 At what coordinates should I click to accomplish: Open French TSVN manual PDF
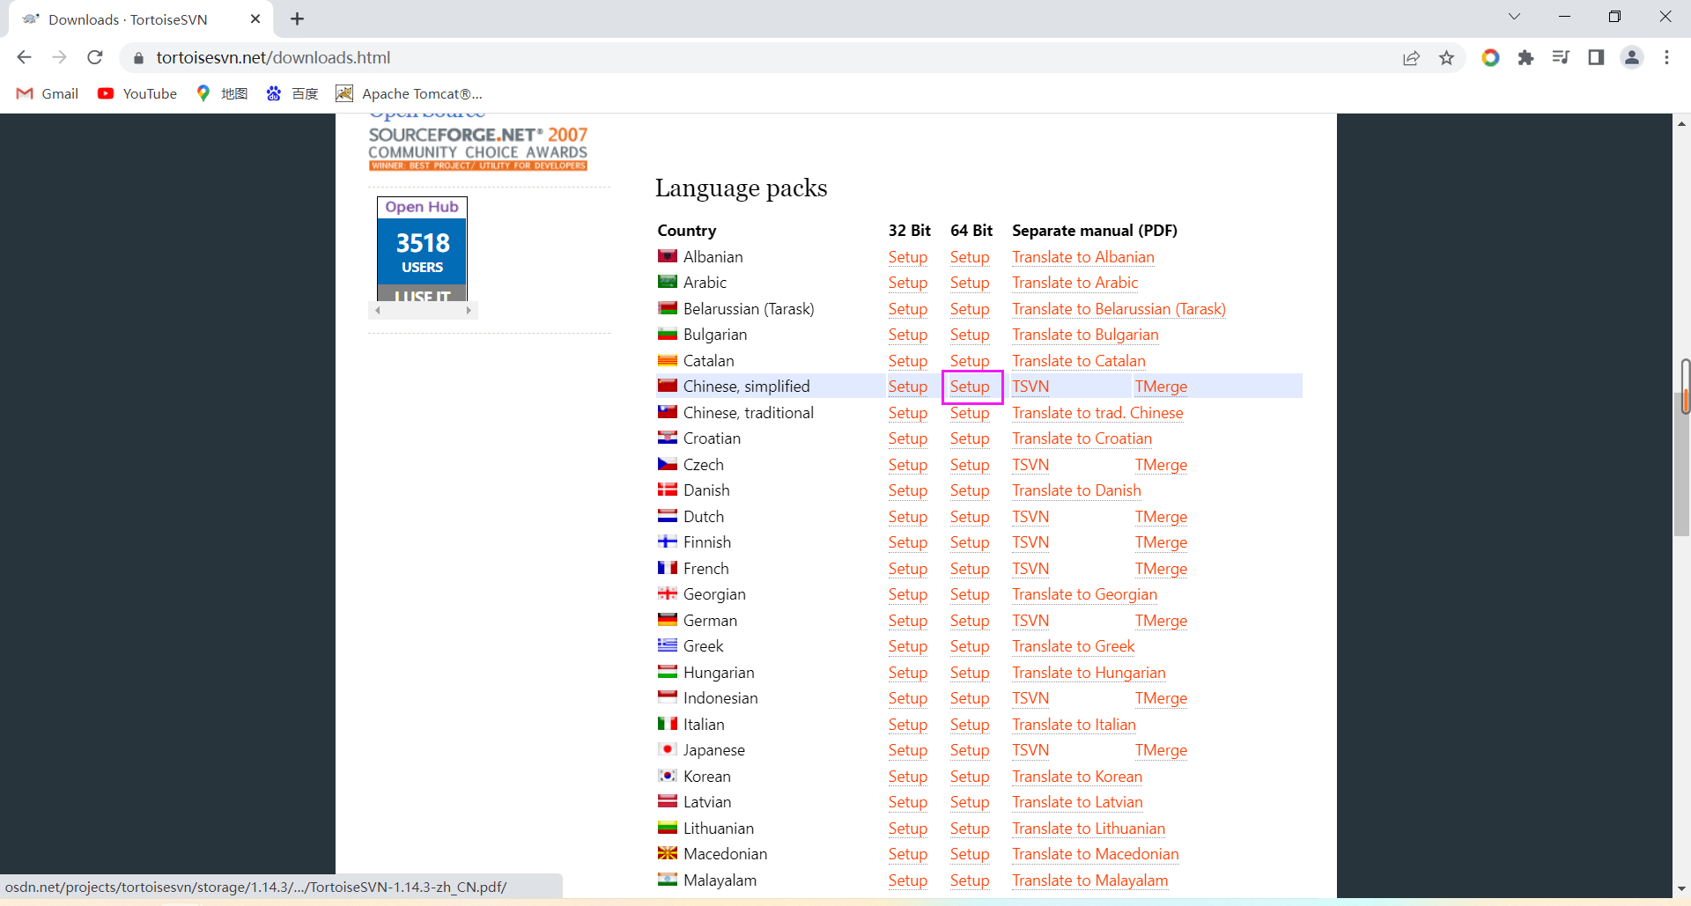pyautogui.click(x=1030, y=569)
